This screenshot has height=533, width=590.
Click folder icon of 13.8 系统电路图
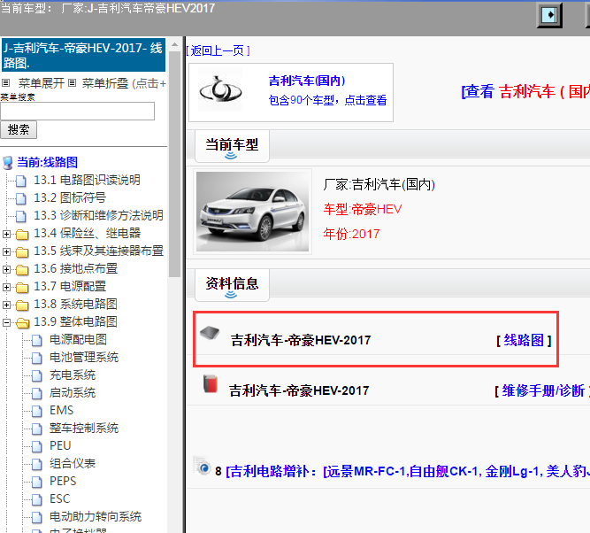pos(22,305)
